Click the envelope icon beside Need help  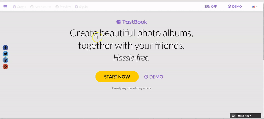click(233, 116)
